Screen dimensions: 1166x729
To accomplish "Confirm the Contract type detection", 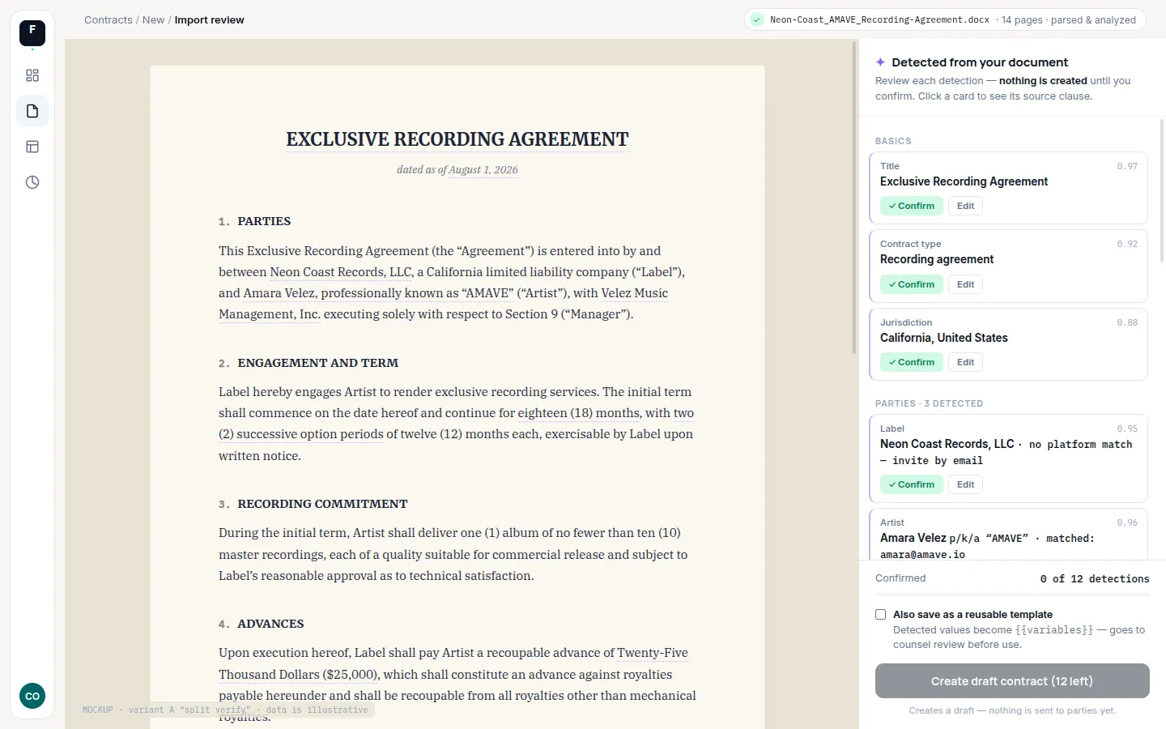I will tap(912, 284).
